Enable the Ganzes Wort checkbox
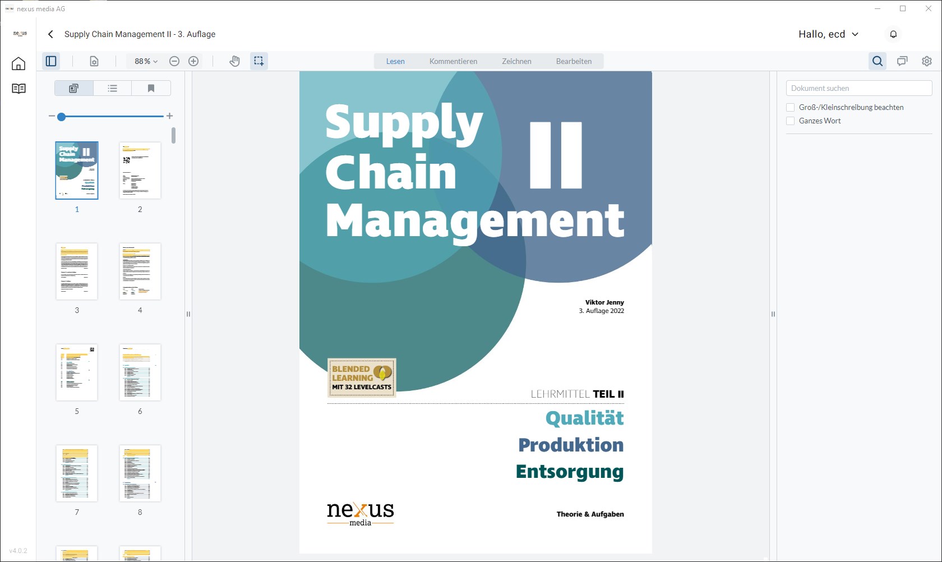The width and height of the screenshot is (942, 562). pos(791,121)
